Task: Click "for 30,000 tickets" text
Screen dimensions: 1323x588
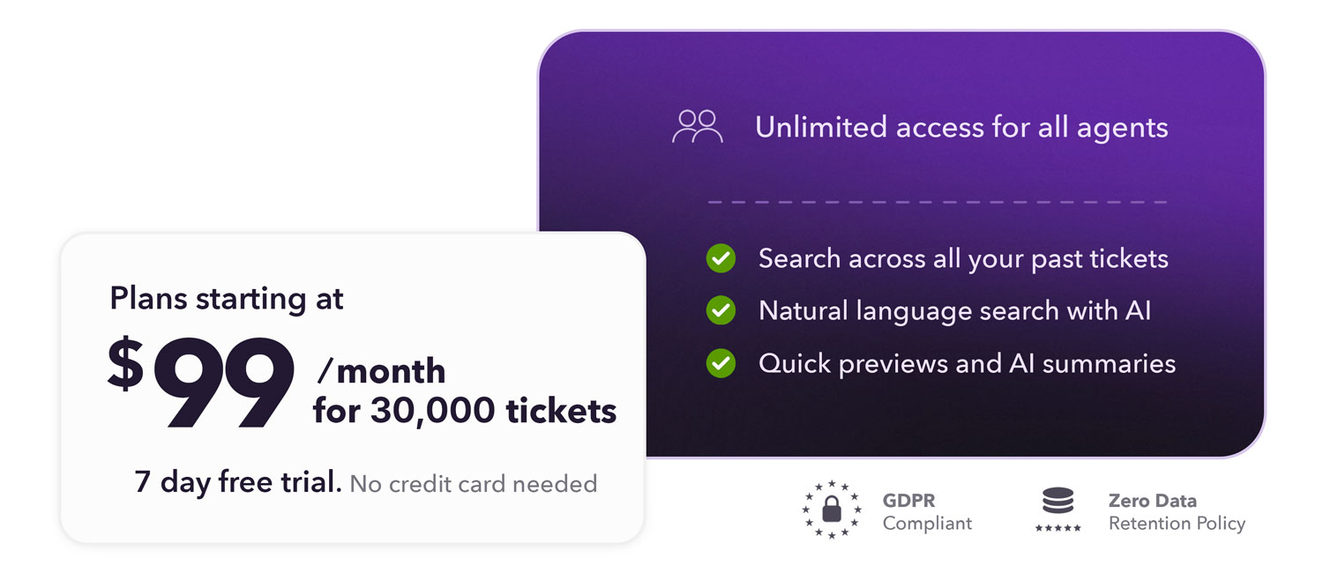Action: (464, 411)
